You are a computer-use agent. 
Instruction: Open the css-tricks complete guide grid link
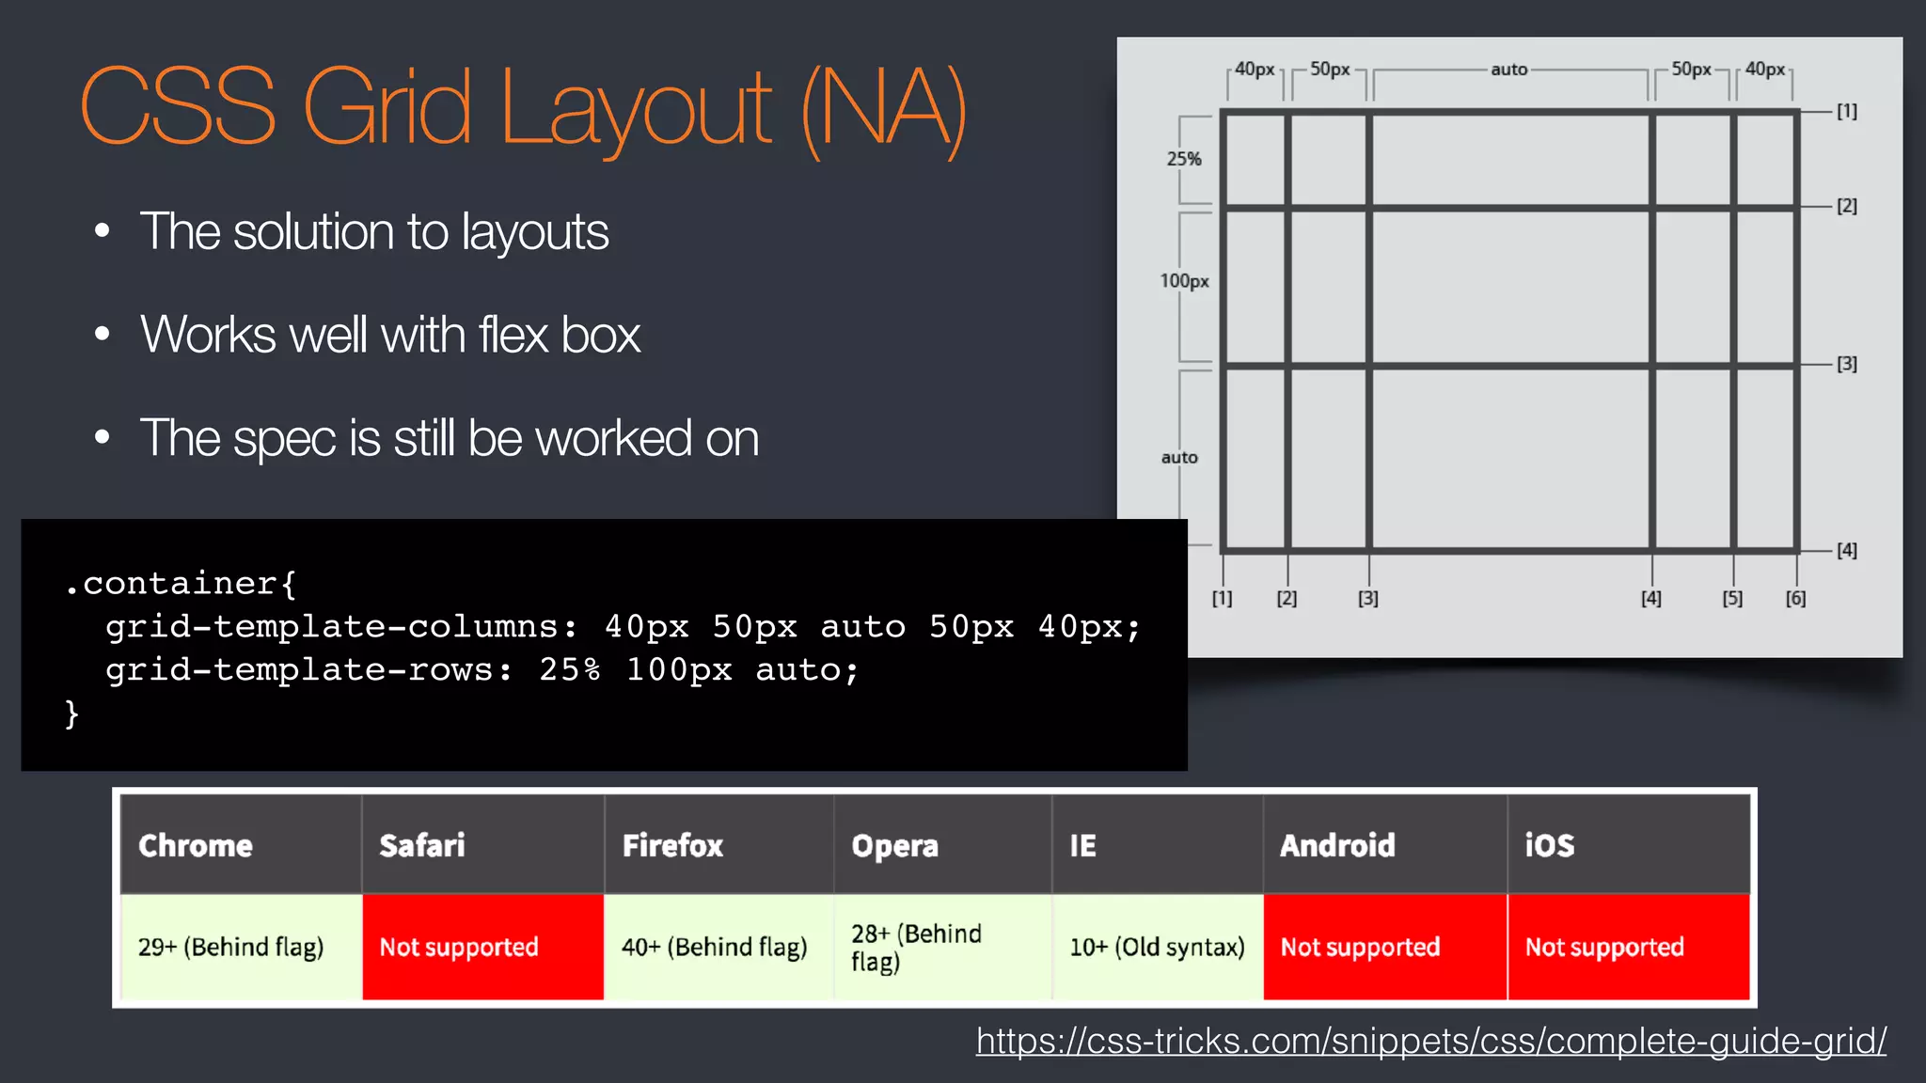pos(1430,1041)
